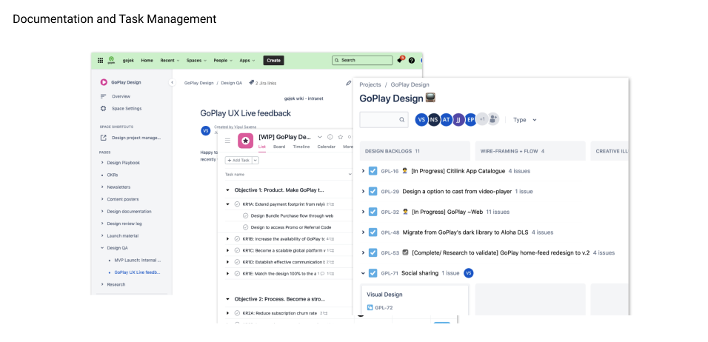The image size is (708, 342).
Task: Open the Spaces dropdown in Confluence header
Action: click(x=196, y=60)
